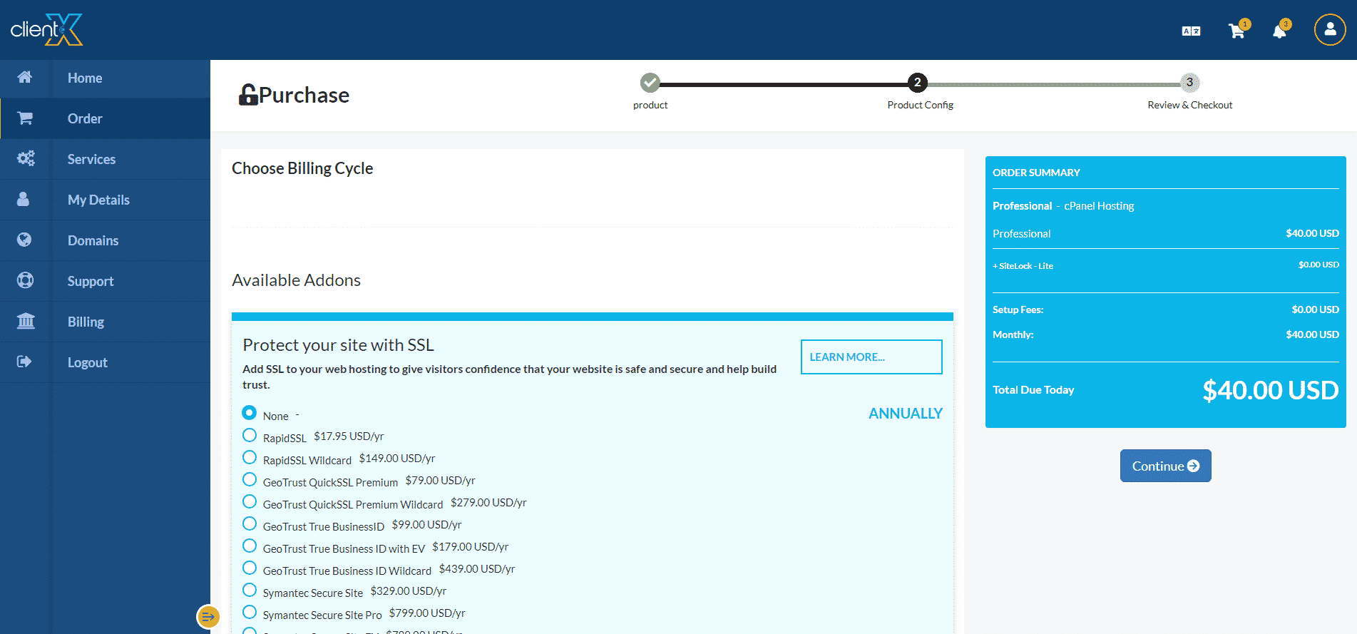Go back to the product step marker
The height and width of the screenshot is (634, 1357).
650,83
